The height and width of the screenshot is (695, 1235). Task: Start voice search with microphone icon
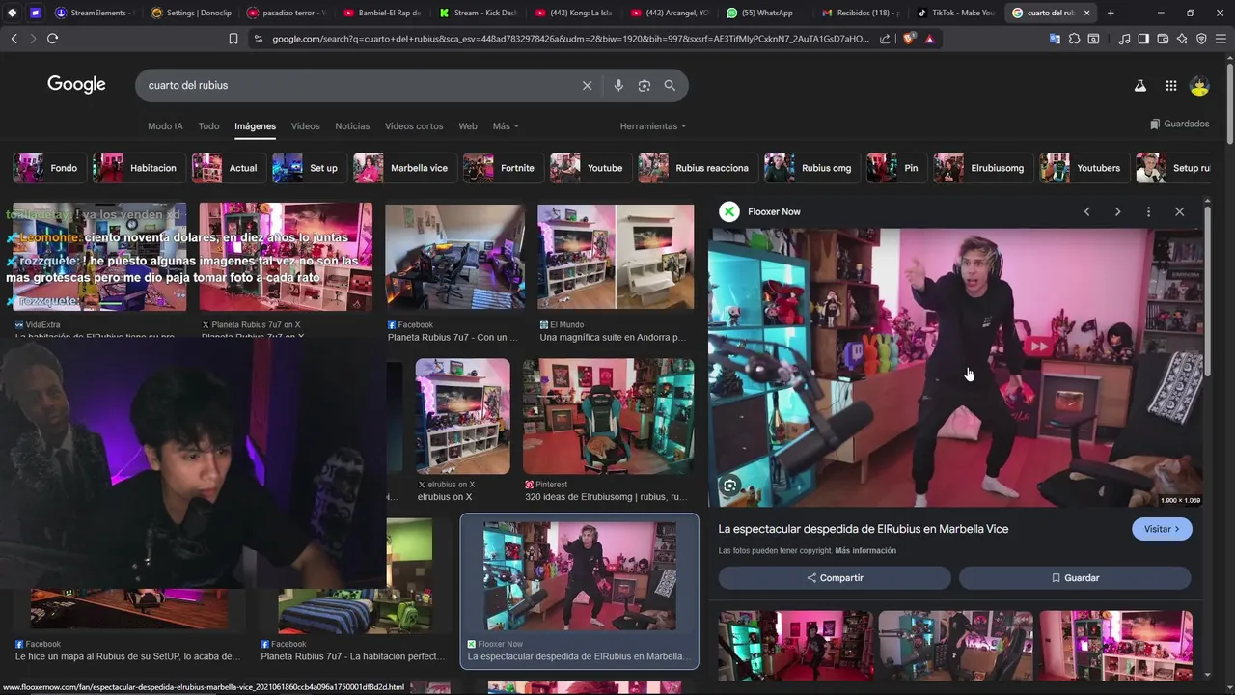tap(618, 85)
